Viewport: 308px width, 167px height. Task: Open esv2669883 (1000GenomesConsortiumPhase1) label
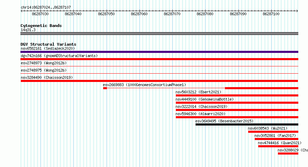pyautogui.click(x=144, y=85)
